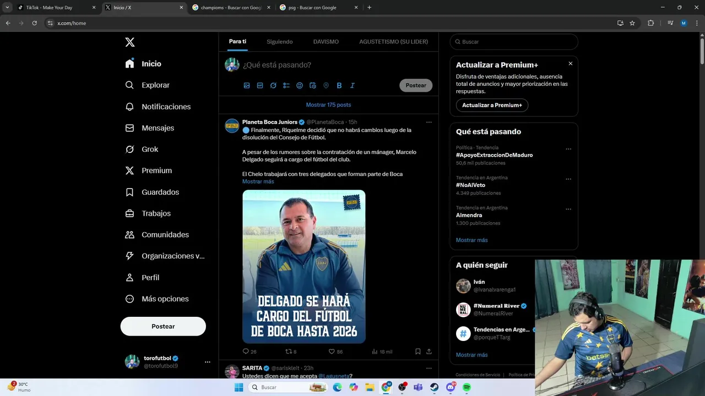Add a GIF to the new post
Screen dimensions: 705x396
[260, 85]
